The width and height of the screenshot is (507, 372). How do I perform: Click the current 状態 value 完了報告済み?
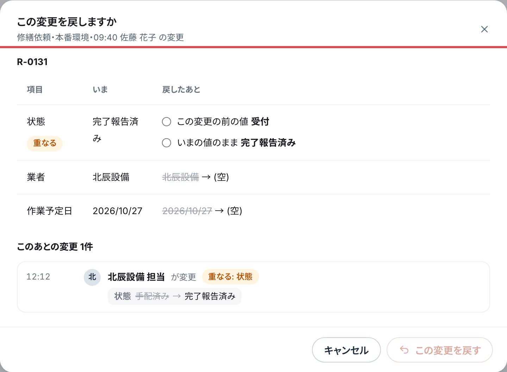click(115, 130)
